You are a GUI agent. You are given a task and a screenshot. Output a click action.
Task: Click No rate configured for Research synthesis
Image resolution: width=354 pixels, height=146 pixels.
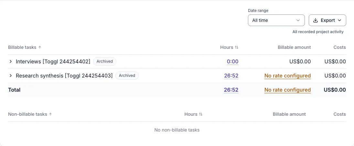[x=288, y=76]
